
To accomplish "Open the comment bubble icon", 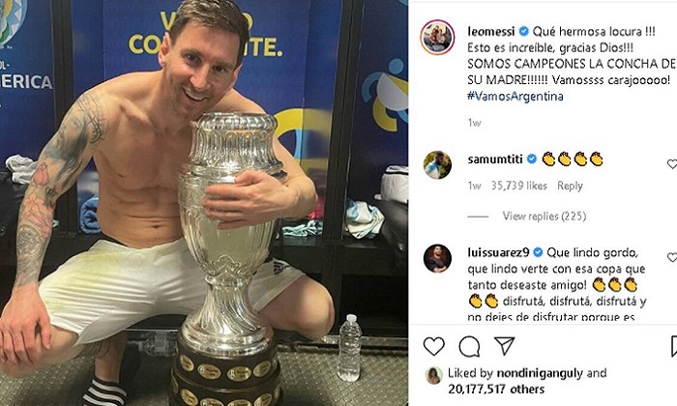I will pyautogui.click(x=469, y=346).
